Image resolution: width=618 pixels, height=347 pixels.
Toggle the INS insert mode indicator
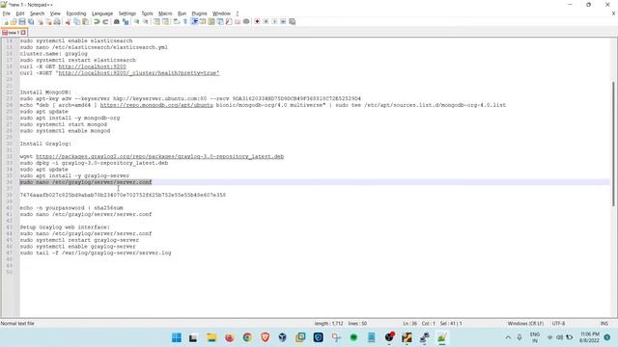(604, 324)
